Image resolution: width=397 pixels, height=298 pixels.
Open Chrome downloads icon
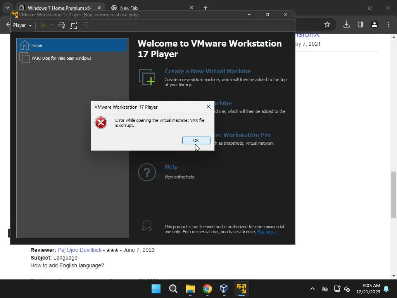click(x=347, y=24)
